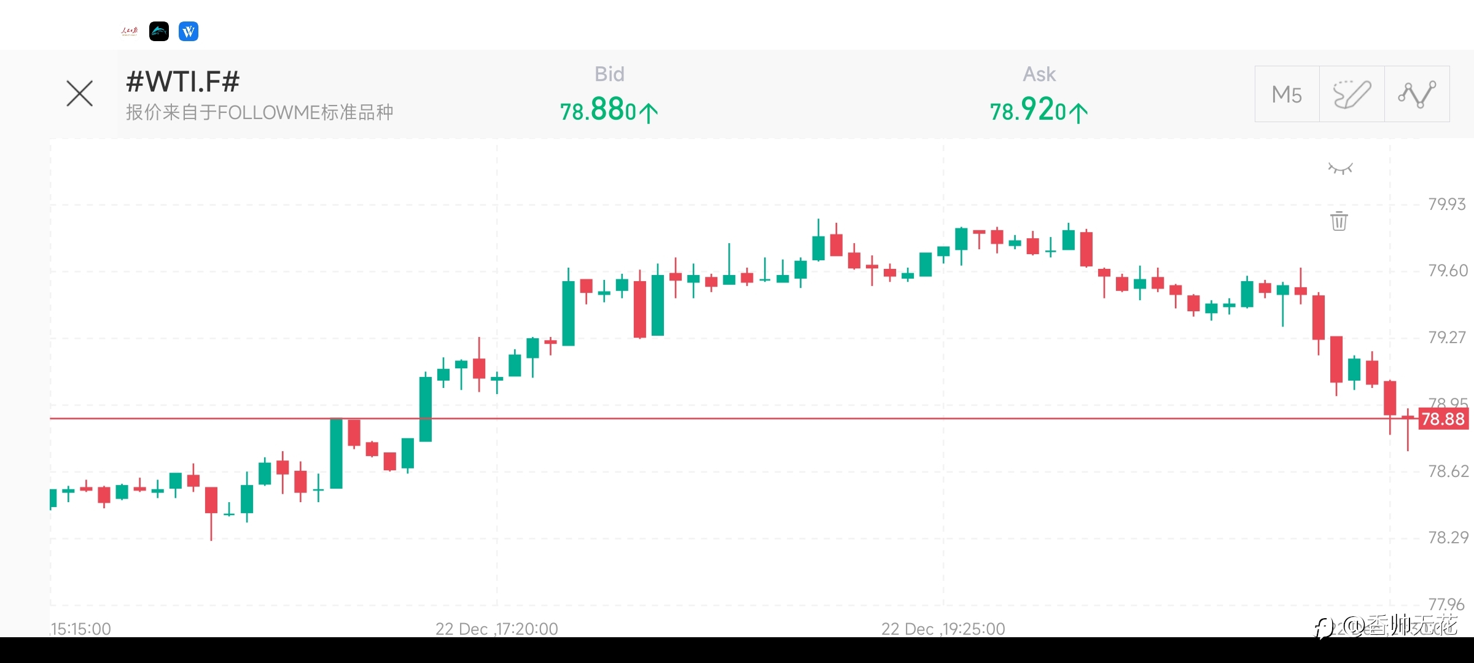The width and height of the screenshot is (1474, 663).
Task: Open the chart indicators icon
Action: click(1417, 95)
